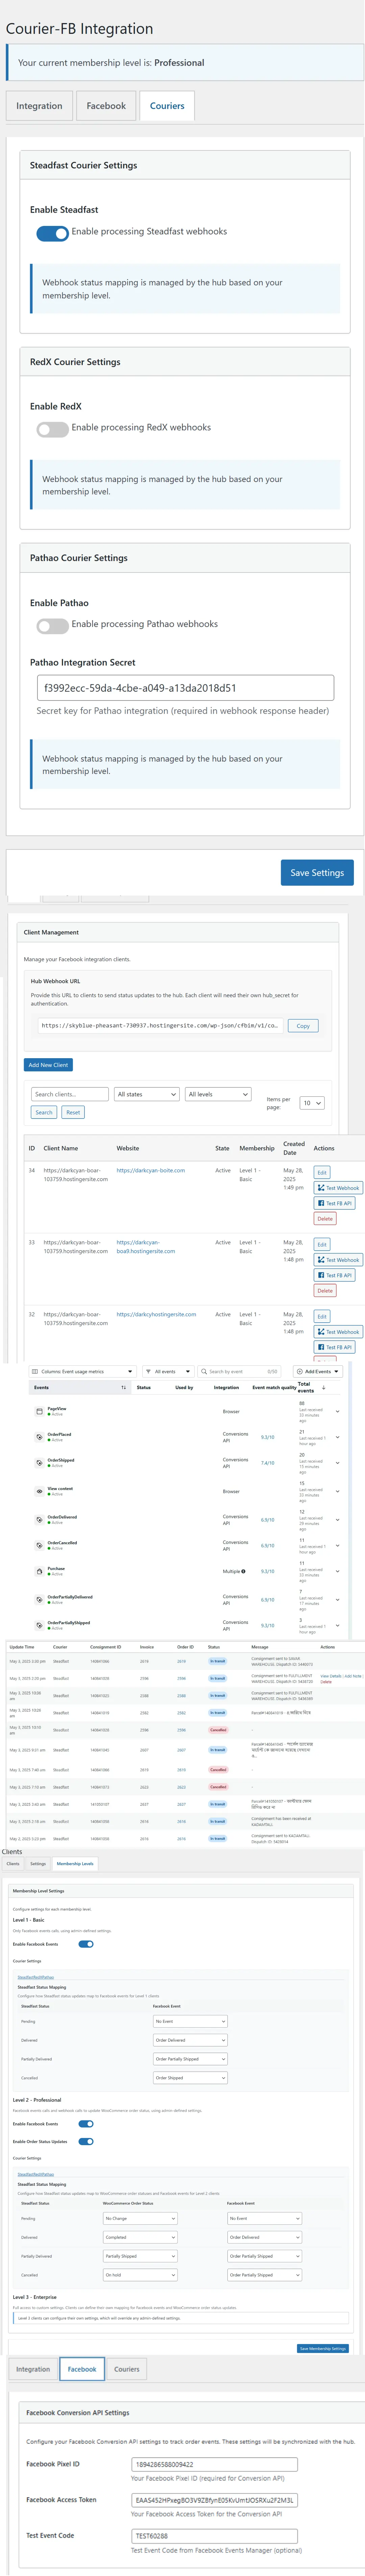Reset the client filters
Screen dimensions: 365x2576
[73, 1112]
